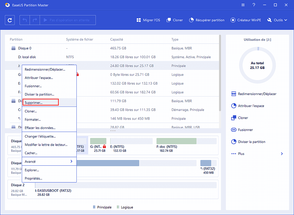This screenshot has height=215, width=294.
Task: Open the help question mark icon
Action: [x=254, y=5]
